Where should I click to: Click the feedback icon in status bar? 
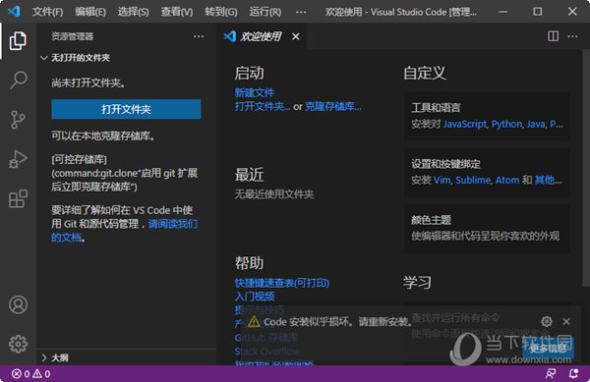coord(551,374)
